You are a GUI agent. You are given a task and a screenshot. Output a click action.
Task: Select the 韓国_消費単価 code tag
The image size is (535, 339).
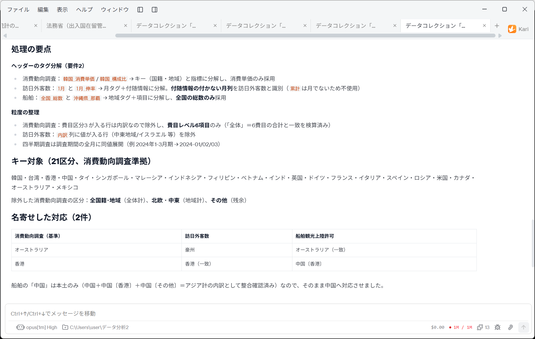(x=79, y=79)
